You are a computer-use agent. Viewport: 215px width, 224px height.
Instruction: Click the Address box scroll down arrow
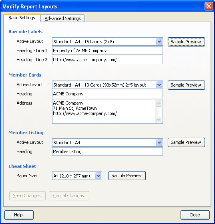point(159,119)
